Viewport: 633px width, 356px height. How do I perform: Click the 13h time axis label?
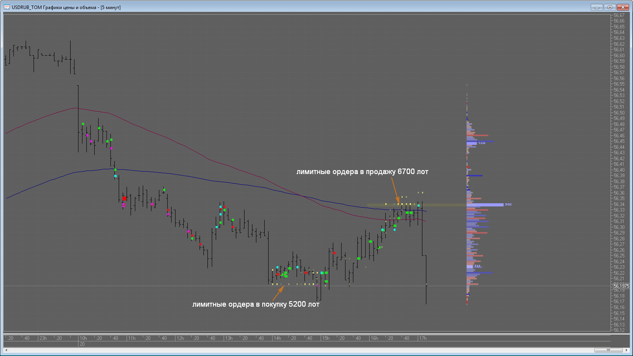(229, 338)
